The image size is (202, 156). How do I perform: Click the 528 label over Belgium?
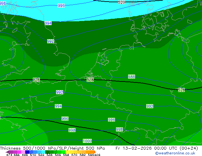(90, 80)
